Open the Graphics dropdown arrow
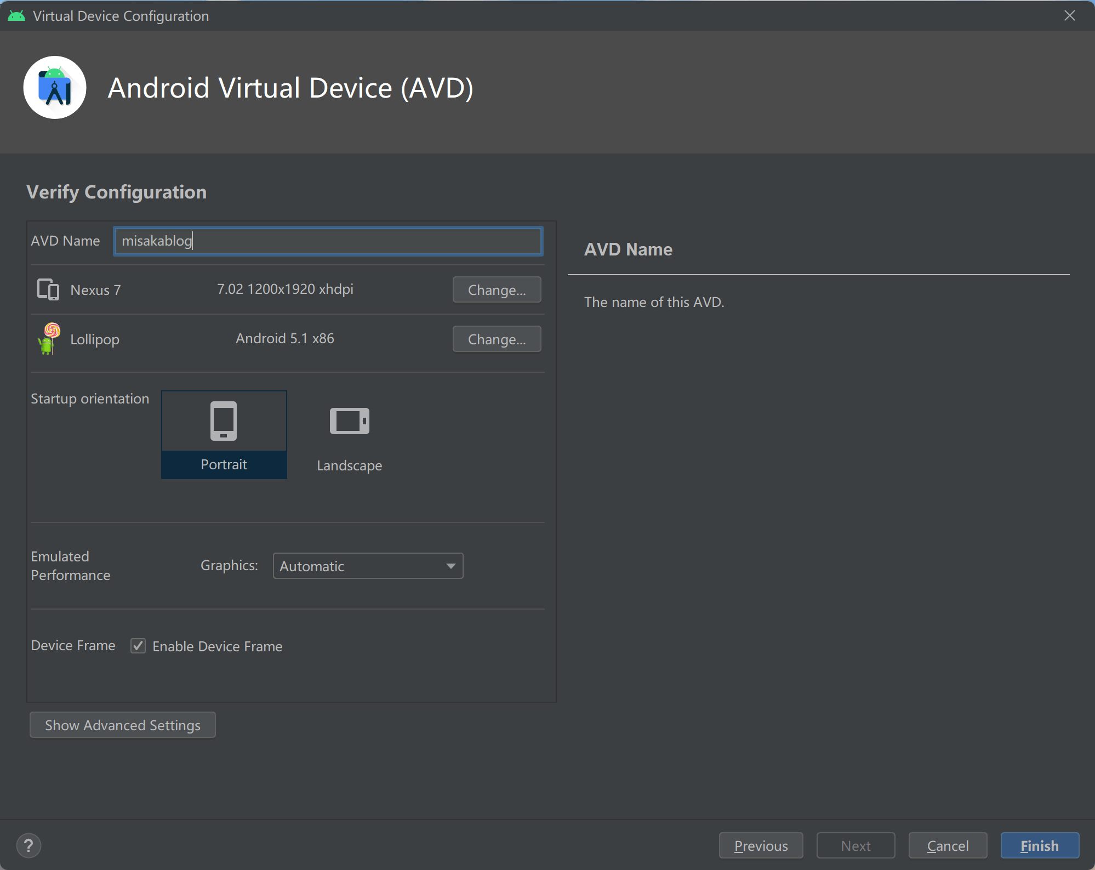 450,566
